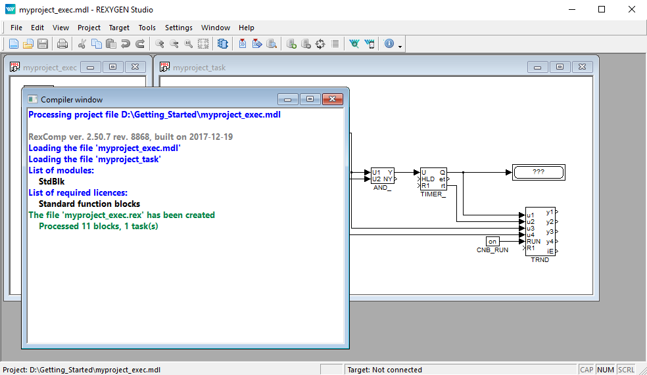
Task: Open the Target menu
Action: [119, 28]
